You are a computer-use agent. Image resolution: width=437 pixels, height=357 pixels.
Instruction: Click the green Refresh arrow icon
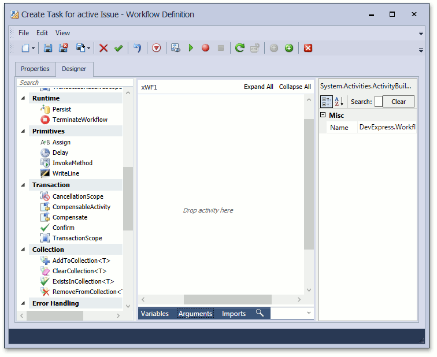pos(239,48)
